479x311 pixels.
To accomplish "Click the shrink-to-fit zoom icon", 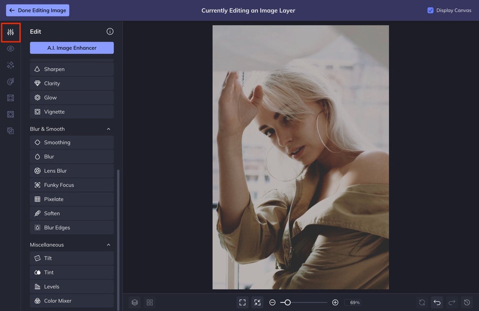I will coord(258,302).
